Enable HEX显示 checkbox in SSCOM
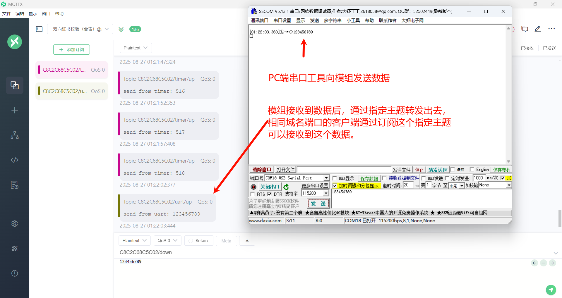Viewport: 562px width, 298px height. coord(335,178)
